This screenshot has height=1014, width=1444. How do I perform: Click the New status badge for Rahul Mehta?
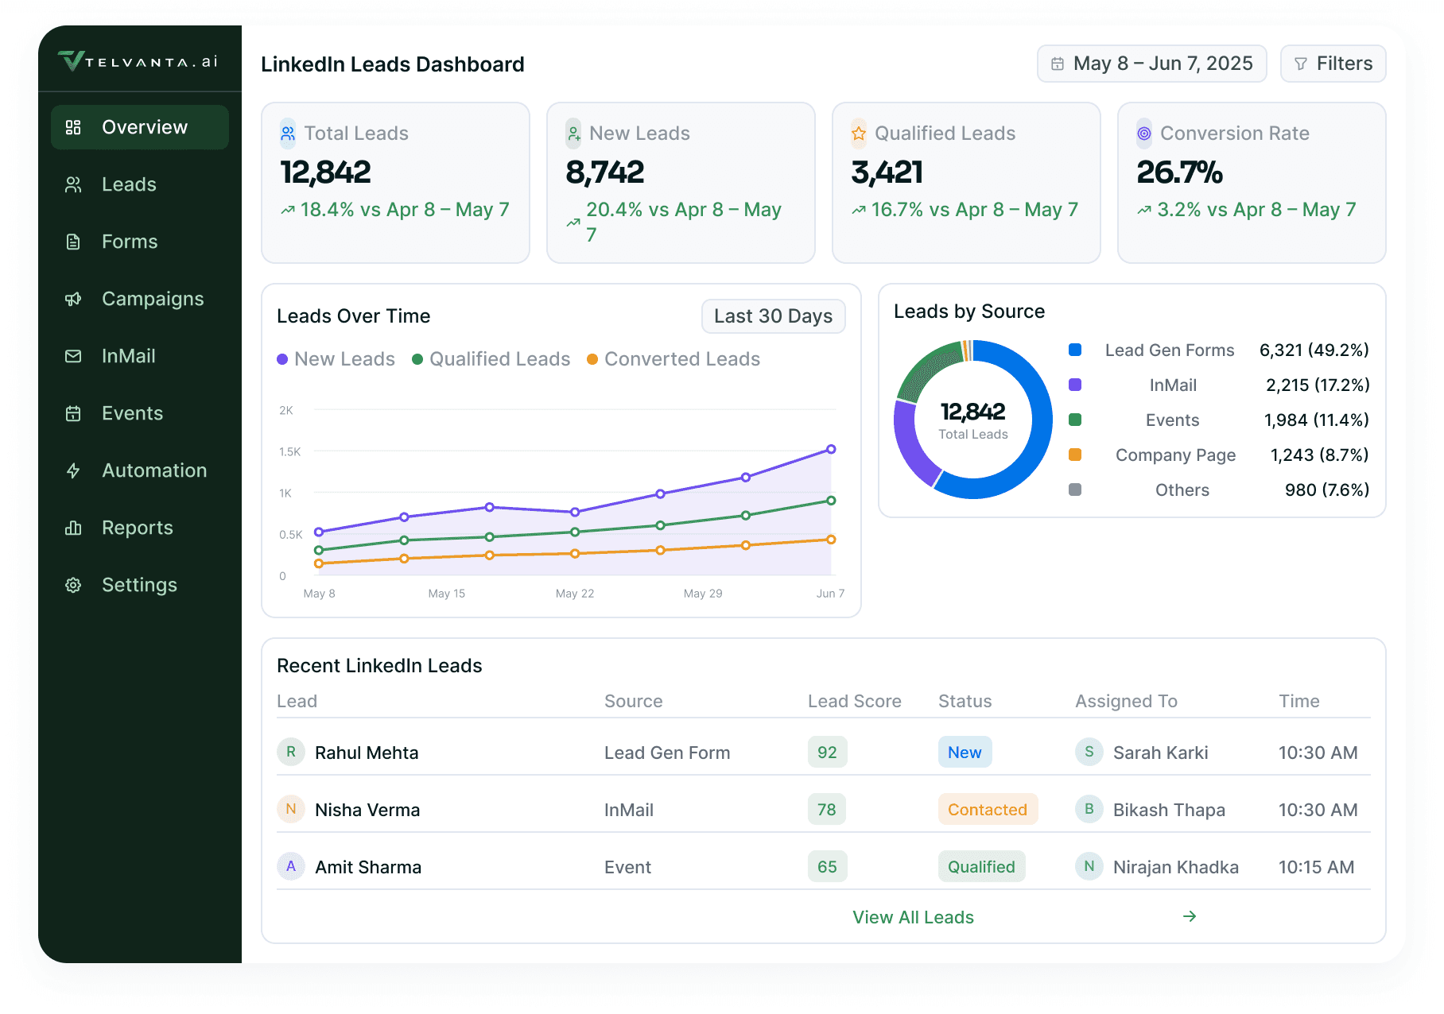pos(965,752)
